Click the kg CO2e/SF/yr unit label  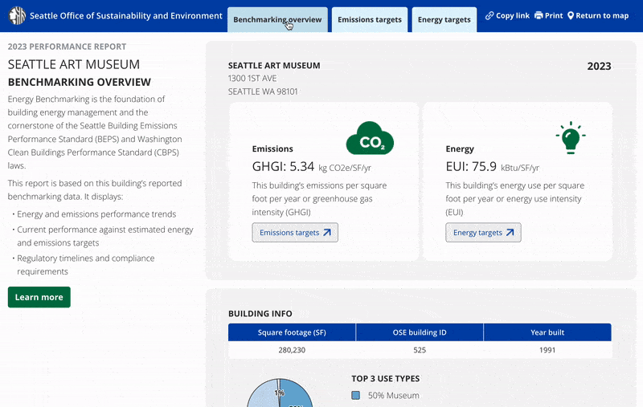pos(345,168)
